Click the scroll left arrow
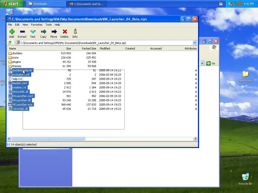The height and width of the screenshot is (193, 258). coord(9,139)
